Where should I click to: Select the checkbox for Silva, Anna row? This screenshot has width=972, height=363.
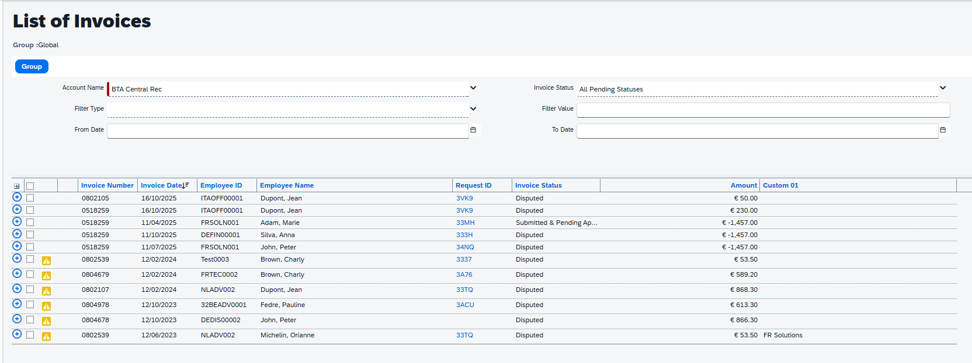pos(30,235)
